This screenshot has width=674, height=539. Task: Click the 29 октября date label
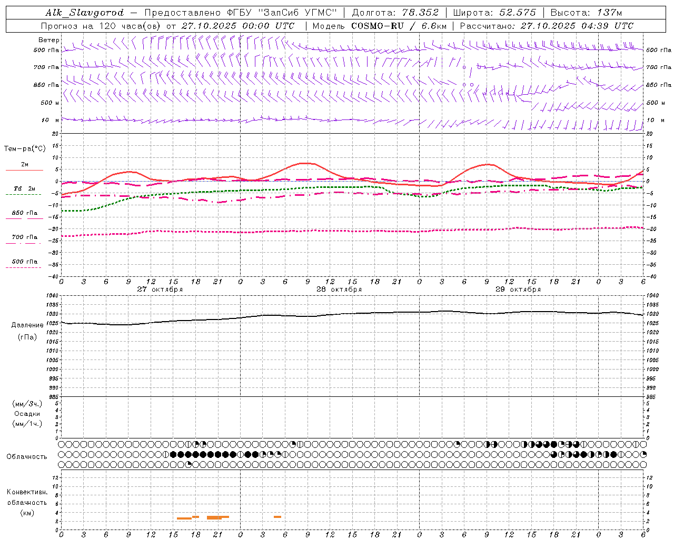coord(518,290)
